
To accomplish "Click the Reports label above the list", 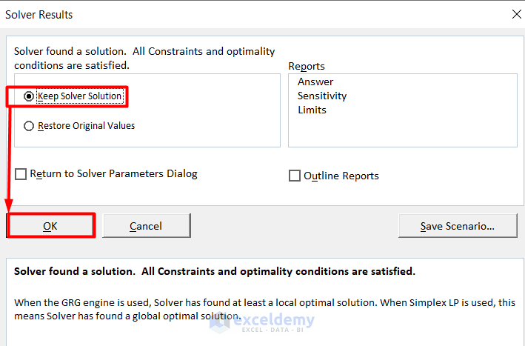I will (307, 67).
